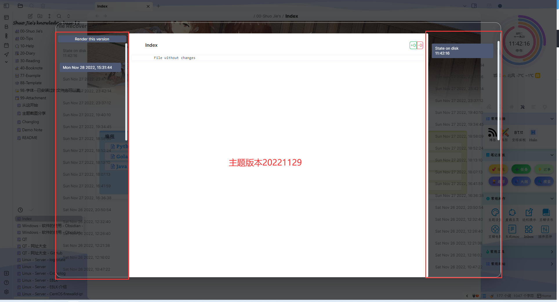
Task: Create a new folder in the vault
Action: (40, 16)
